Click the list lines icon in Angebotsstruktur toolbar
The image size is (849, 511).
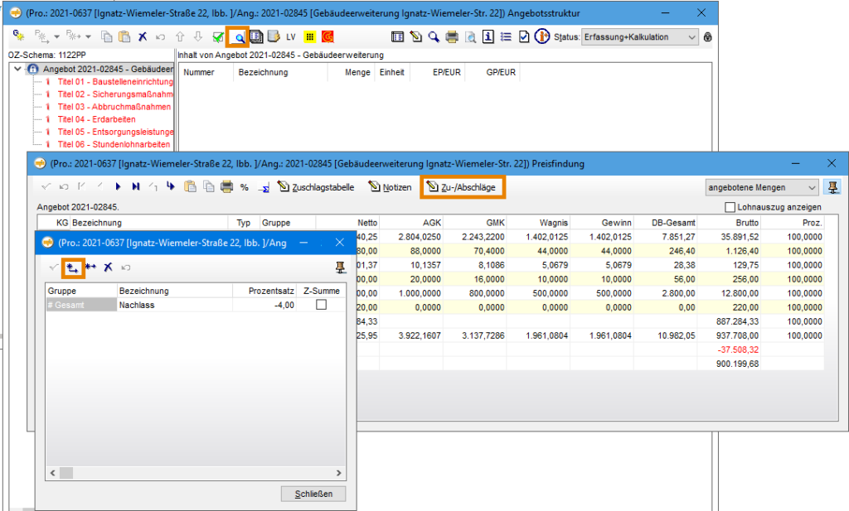coord(506,36)
